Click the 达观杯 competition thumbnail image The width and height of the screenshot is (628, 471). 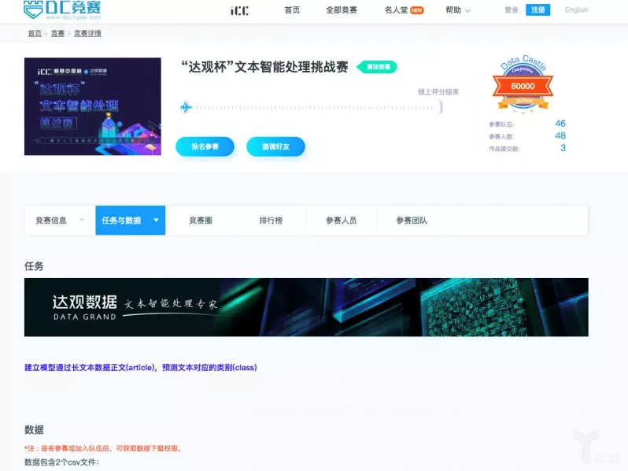pyautogui.click(x=93, y=106)
